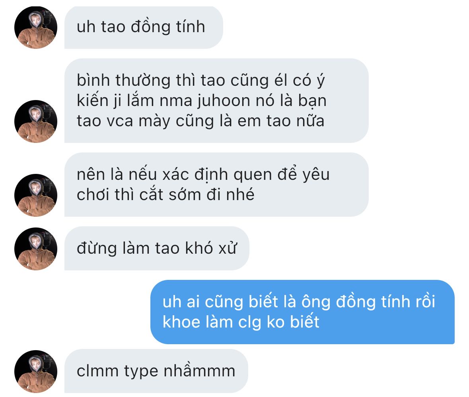469x397 pixels.
Task: Click the line "chơi thì cắt sớm đi nhé"
Action: pos(165,195)
